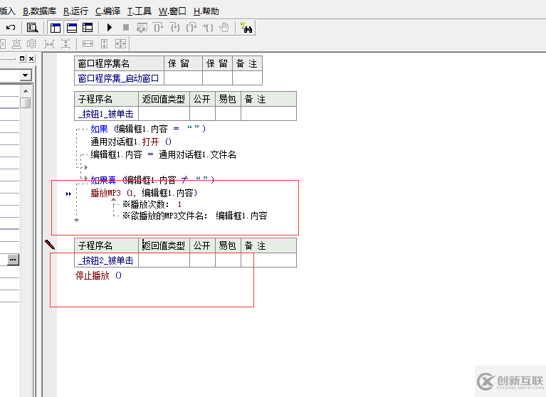Close the left side panel
Viewport: 546px width, 397px height.
click(31, 58)
